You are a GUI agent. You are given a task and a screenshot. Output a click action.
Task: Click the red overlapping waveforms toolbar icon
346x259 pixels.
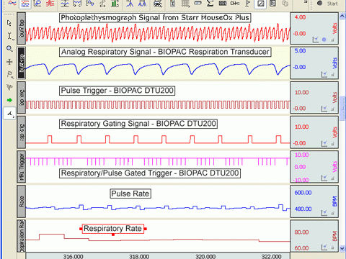[x=50, y=4]
